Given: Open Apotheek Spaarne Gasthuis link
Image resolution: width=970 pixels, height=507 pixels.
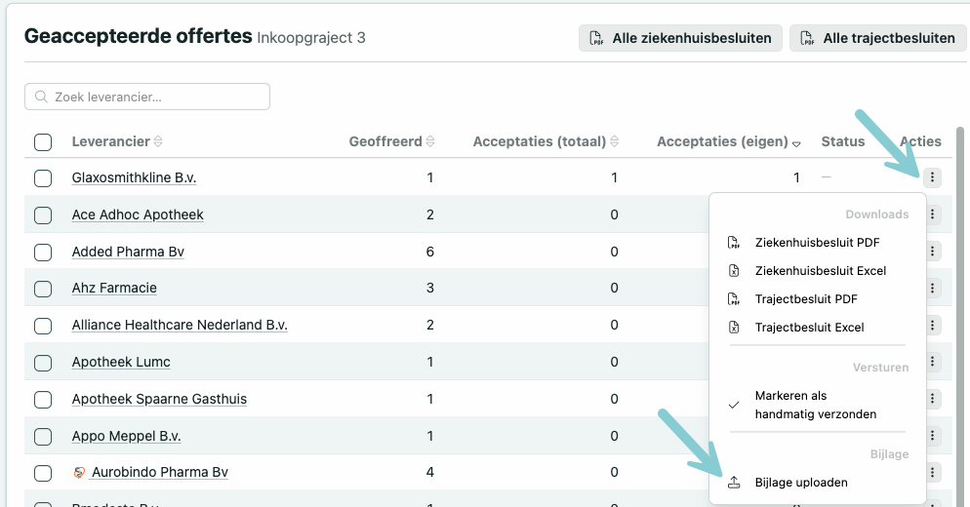Looking at the screenshot, I should (x=159, y=400).
